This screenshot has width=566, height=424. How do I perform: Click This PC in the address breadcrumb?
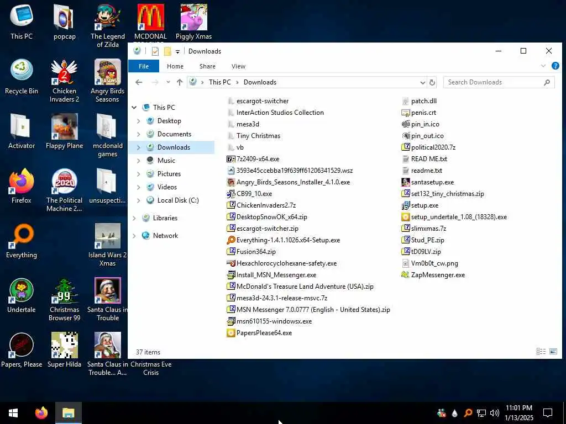219,82
